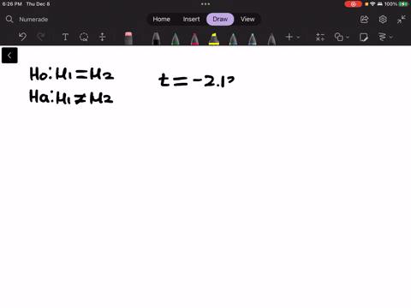411x308 pixels.
Task: Tap the handwritten t = -2.1 value
Action: coord(197,80)
